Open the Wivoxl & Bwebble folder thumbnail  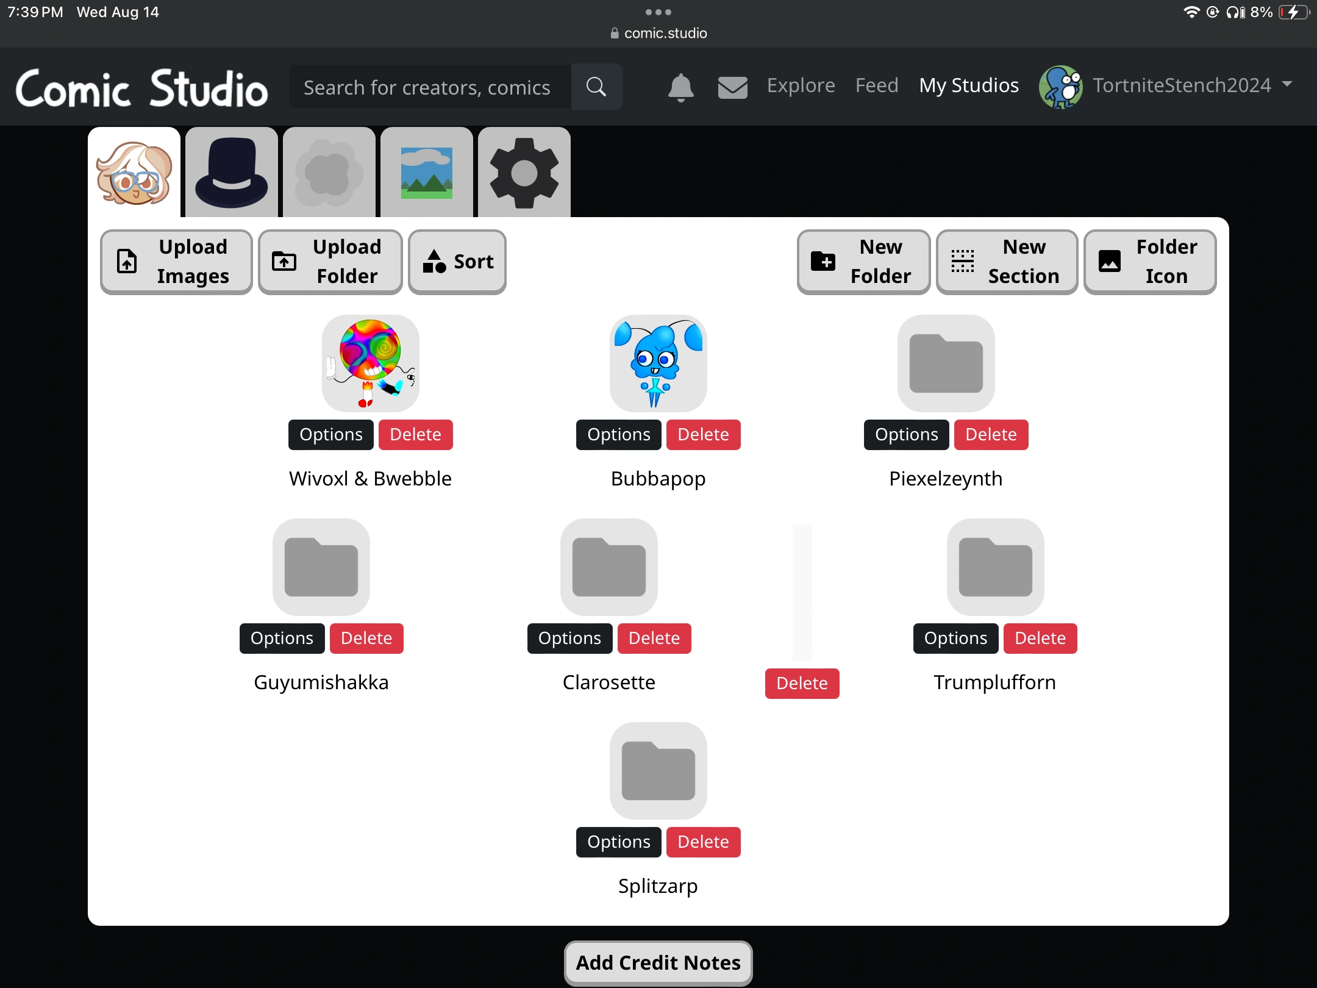coord(370,363)
